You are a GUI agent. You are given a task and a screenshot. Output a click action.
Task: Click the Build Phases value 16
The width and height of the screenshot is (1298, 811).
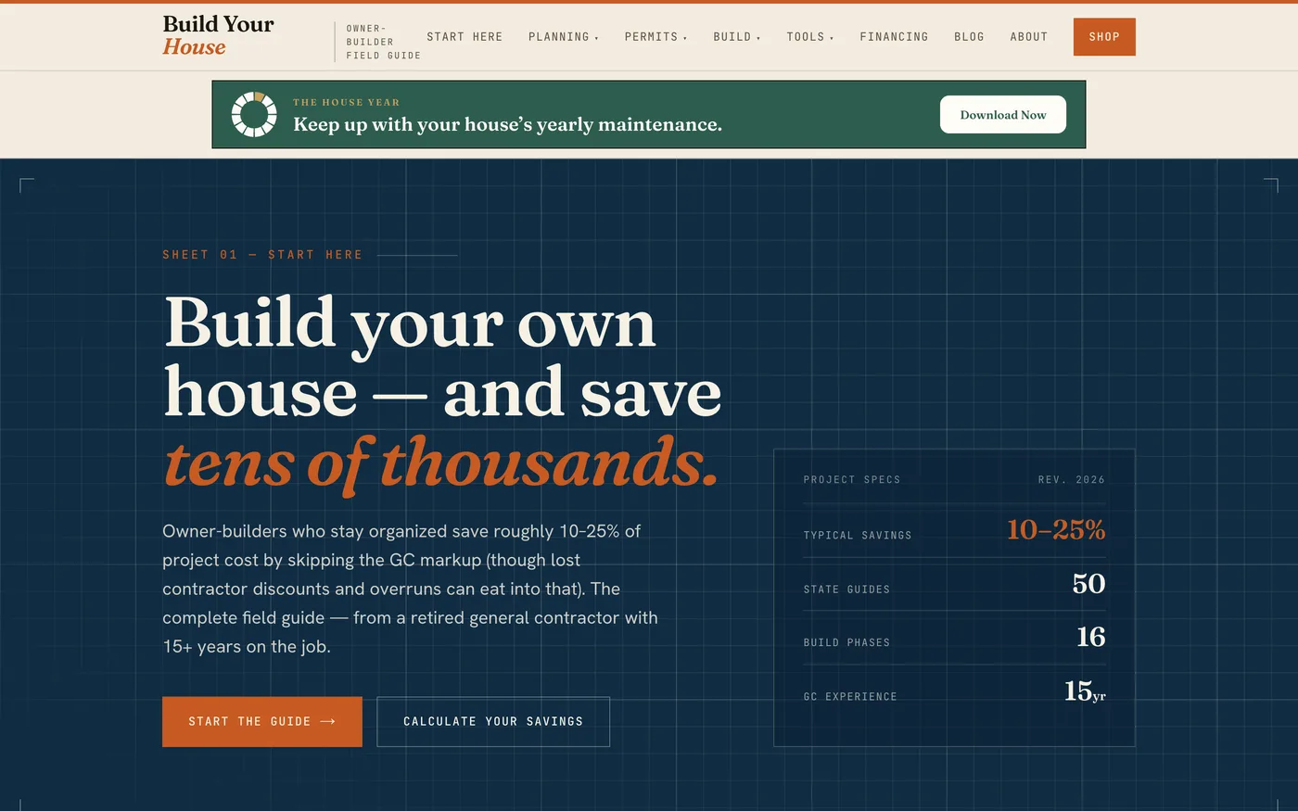coord(1090,637)
